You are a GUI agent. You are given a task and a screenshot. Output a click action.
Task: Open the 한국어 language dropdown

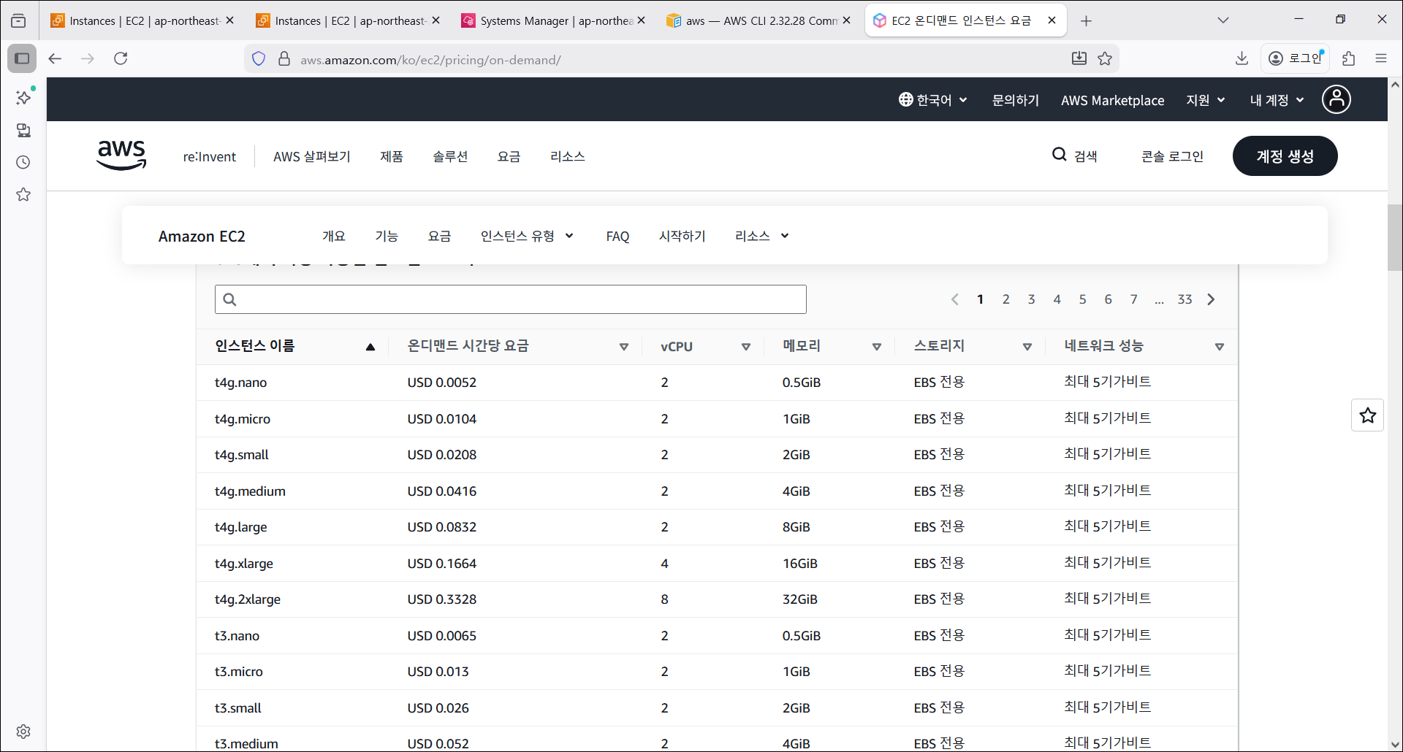pos(933,100)
